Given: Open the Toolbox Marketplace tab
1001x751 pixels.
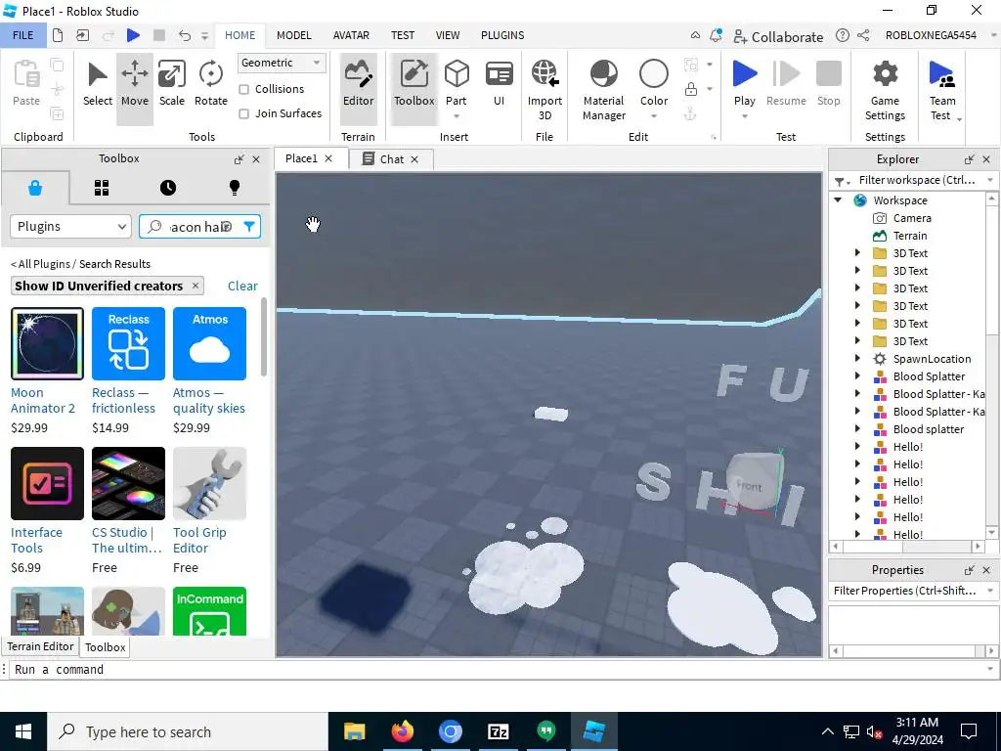Looking at the screenshot, I should [35, 188].
